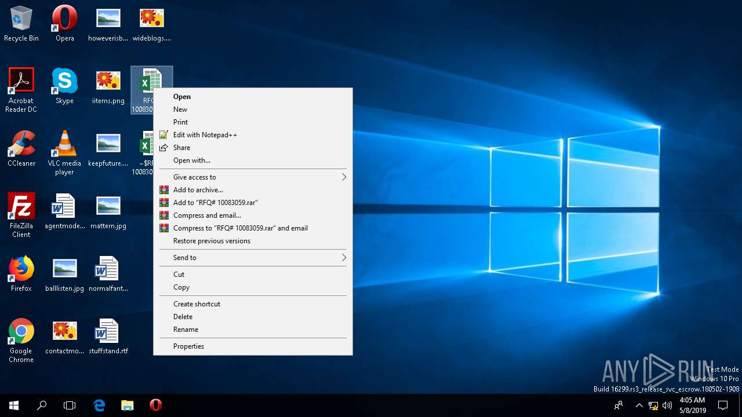The height and width of the screenshot is (417, 742).
Task: Select Acrobat Reader DC shortcut
Action: pos(21,90)
